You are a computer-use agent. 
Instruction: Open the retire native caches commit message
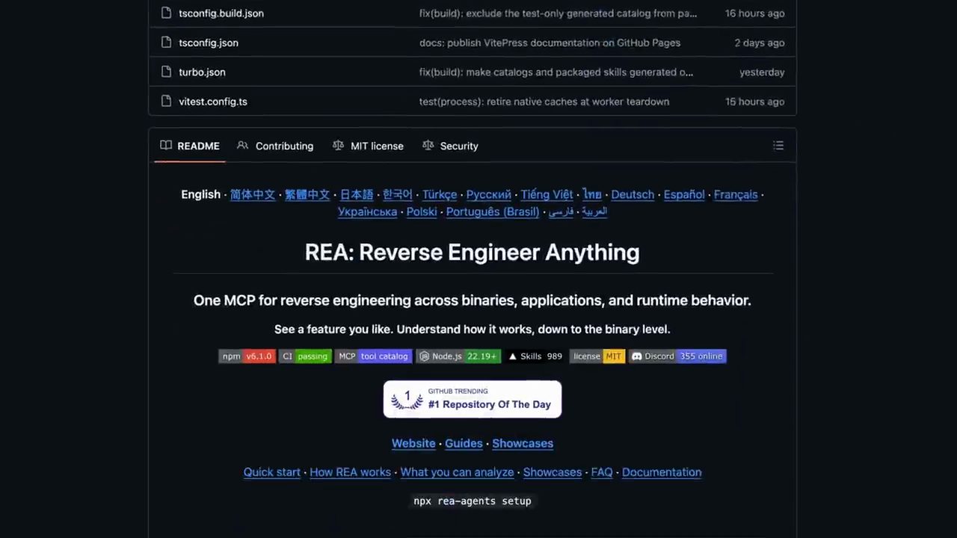click(x=544, y=102)
